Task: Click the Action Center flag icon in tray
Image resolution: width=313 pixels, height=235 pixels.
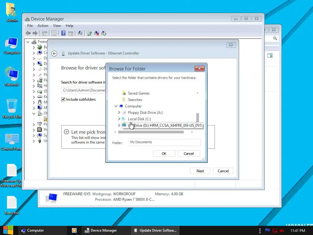Action: pyautogui.click(x=267, y=230)
